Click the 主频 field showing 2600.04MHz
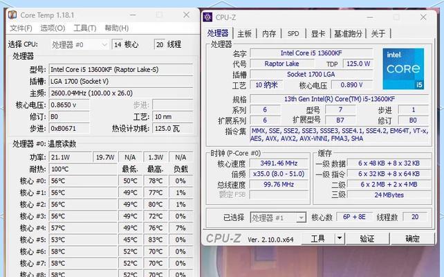Image resolution: width=444 pixels, height=277 pixels. [121, 93]
